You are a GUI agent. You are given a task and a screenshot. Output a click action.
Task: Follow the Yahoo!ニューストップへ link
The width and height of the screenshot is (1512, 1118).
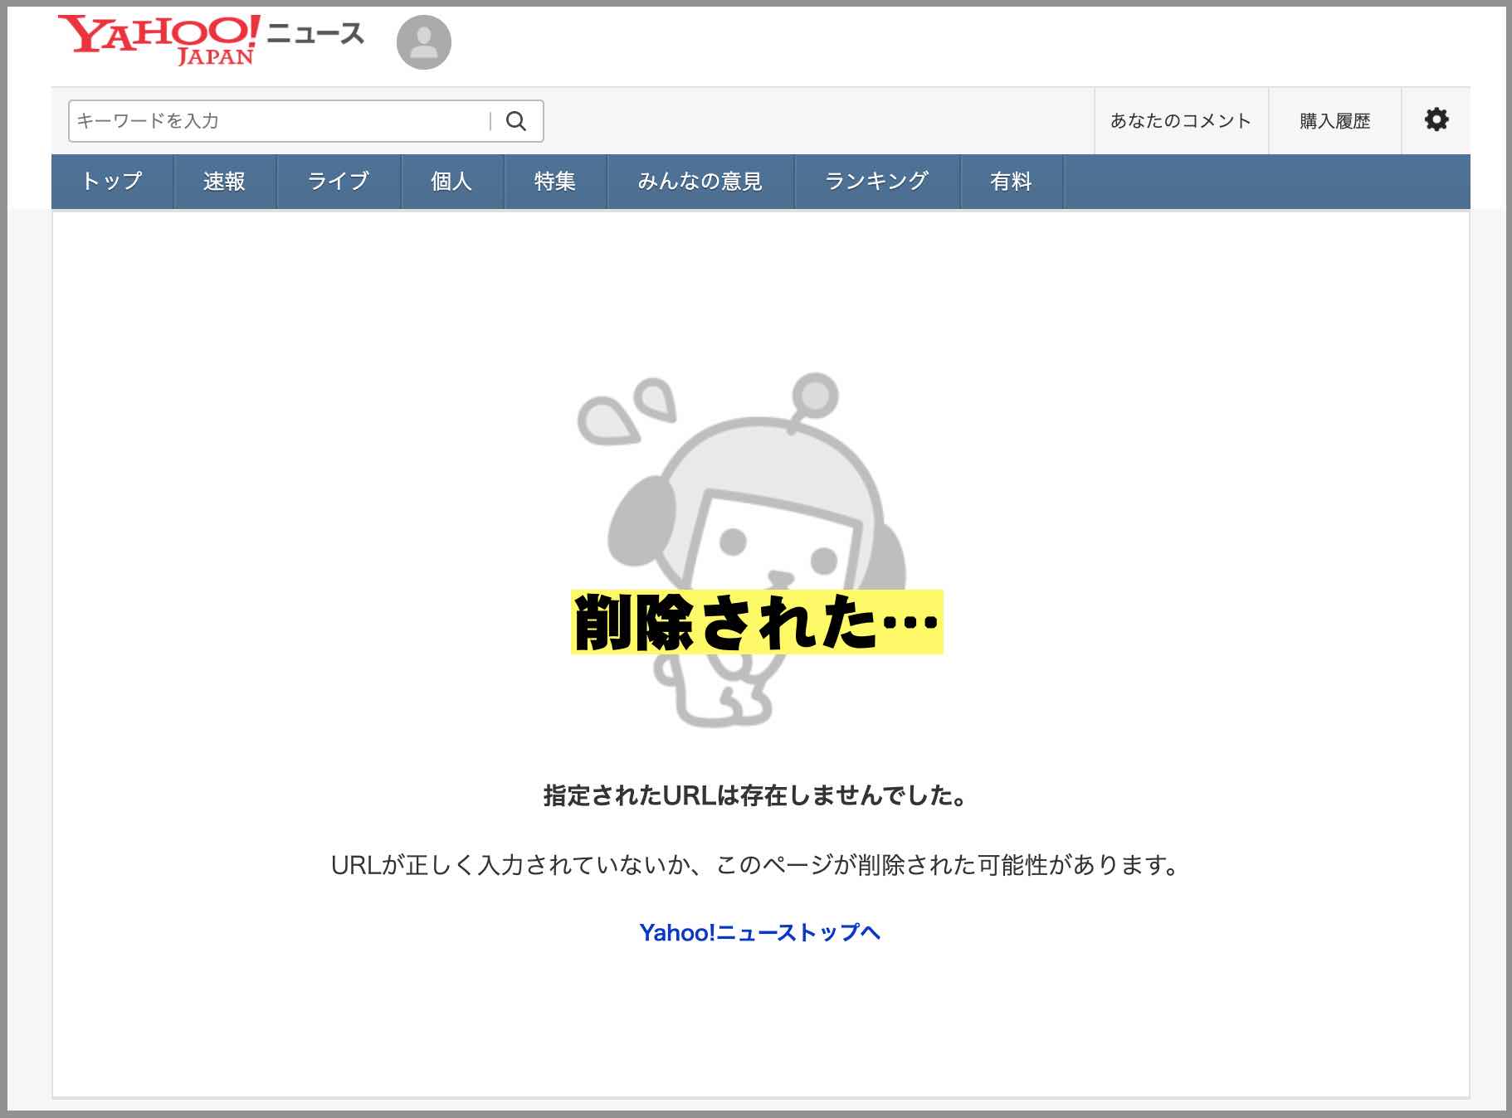point(759,932)
